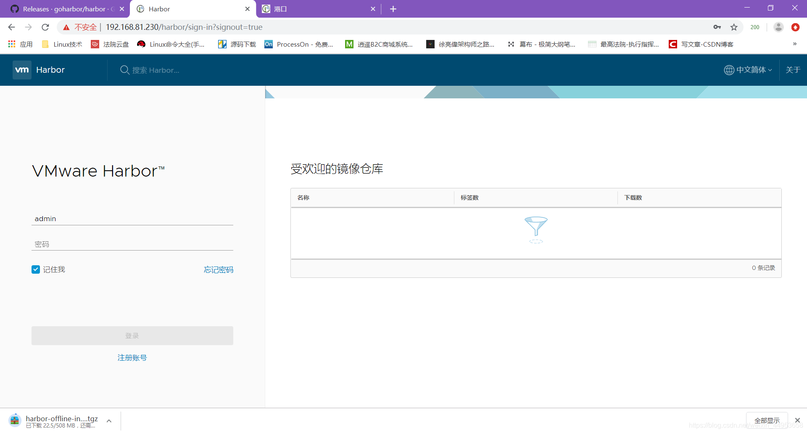This screenshot has height=433, width=807.
Task: Open the password manager key icon in address bar
Action: pos(717,27)
